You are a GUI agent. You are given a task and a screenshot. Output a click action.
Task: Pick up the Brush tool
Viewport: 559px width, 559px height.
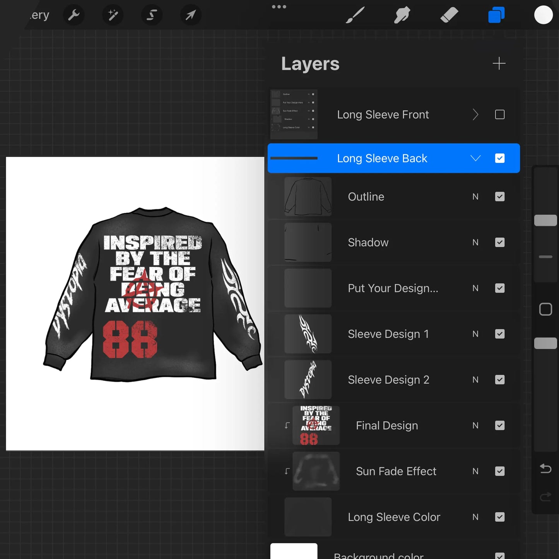pos(356,15)
